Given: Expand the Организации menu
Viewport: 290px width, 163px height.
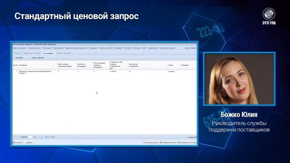Looking at the screenshot, I should (58, 48).
